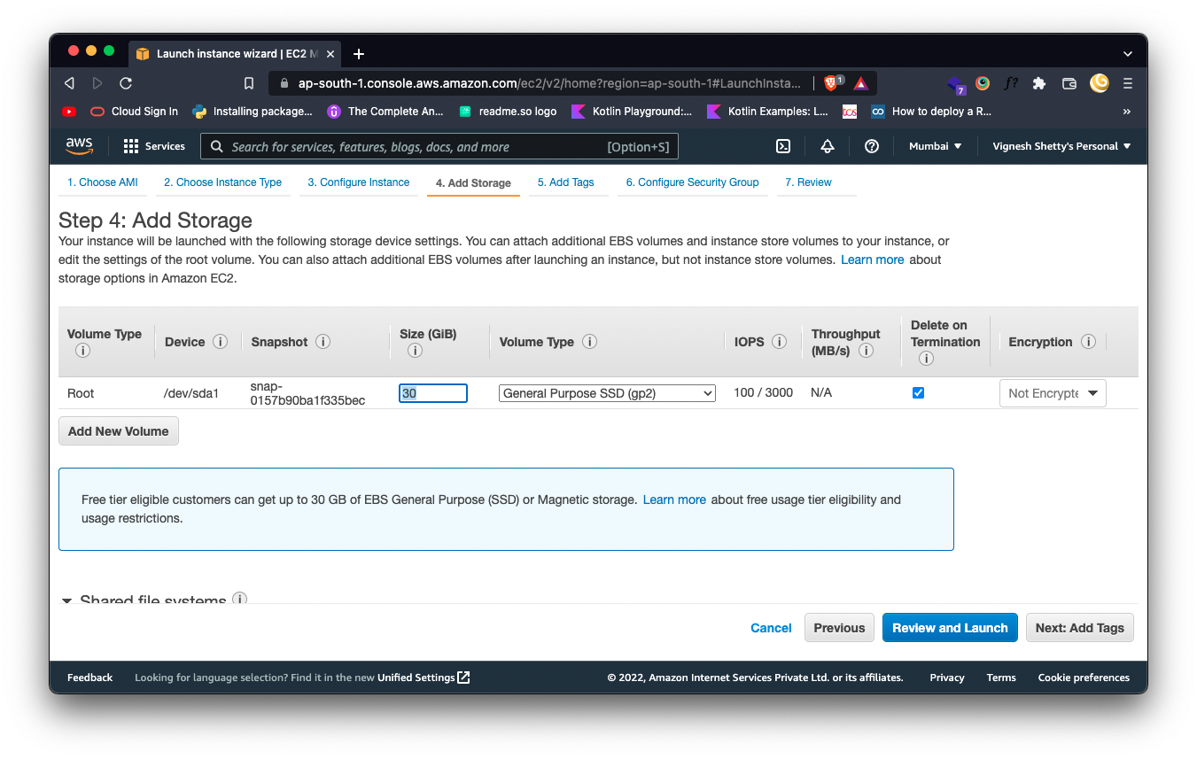The height and width of the screenshot is (759, 1197).
Task: Click the AWS search services box
Action: click(439, 147)
